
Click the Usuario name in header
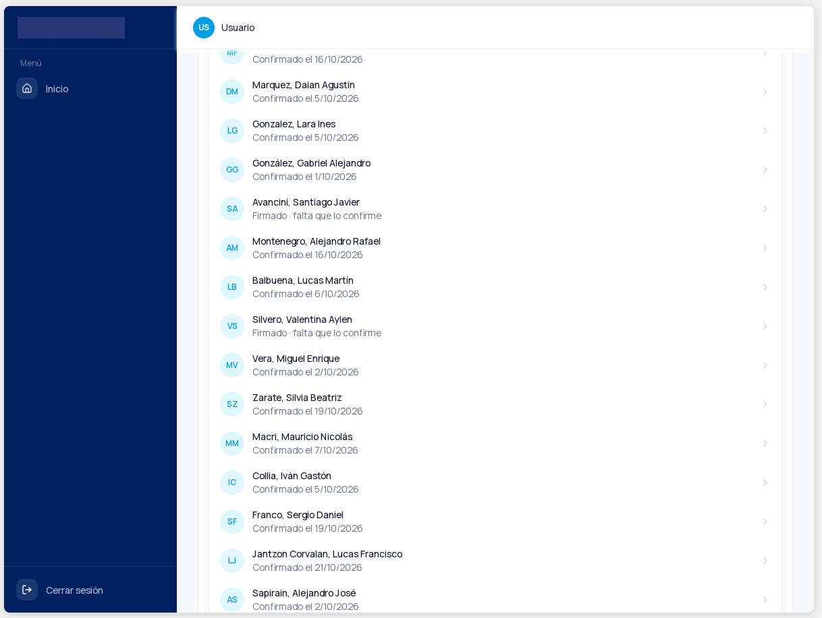click(238, 28)
